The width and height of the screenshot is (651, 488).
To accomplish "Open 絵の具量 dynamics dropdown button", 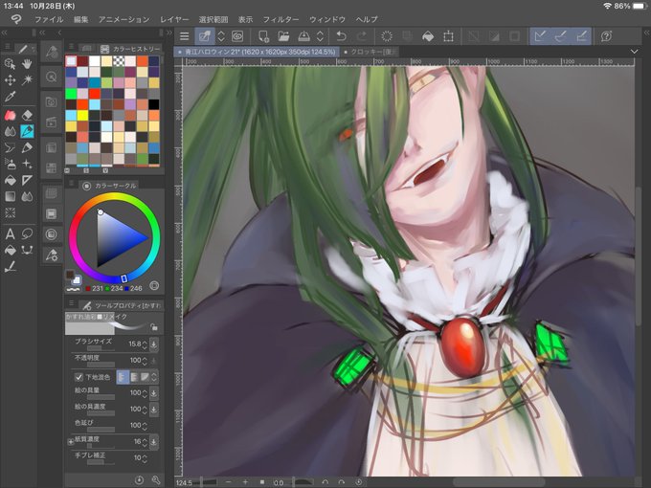I will tap(153, 392).
